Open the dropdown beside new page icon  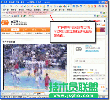7,6
